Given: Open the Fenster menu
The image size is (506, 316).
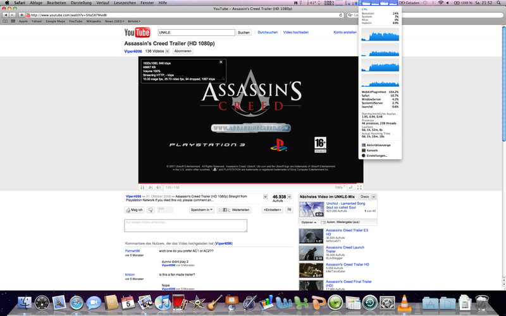Looking at the screenshot, I should pyautogui.click(x=147, y=3).
